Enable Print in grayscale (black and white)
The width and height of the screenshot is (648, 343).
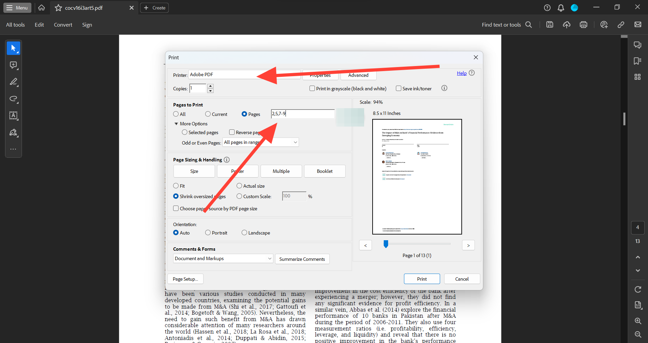(312, 88)
